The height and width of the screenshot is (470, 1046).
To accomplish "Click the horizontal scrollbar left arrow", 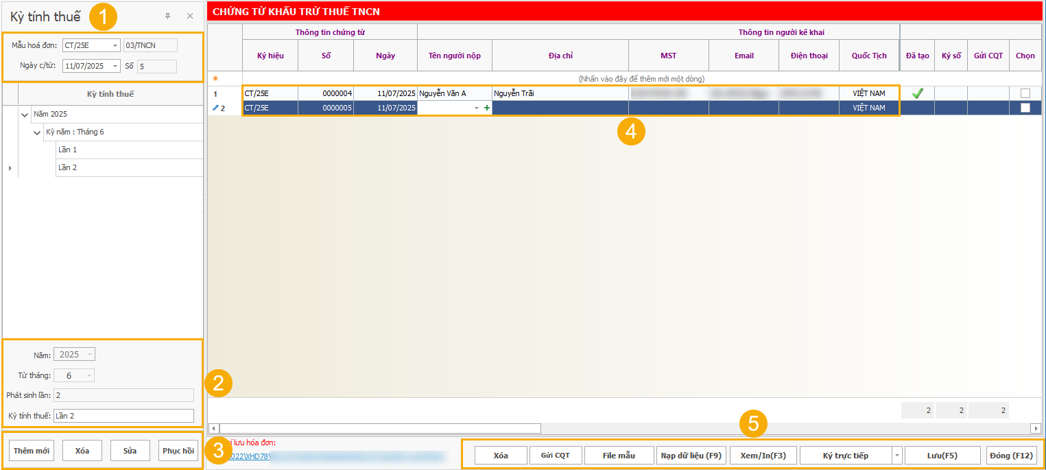I will click(213, 428).
